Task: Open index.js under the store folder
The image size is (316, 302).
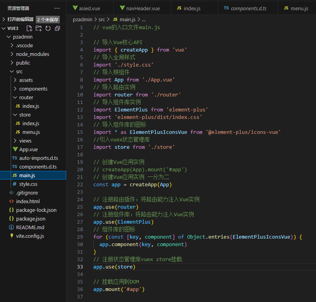Action: 31,124
